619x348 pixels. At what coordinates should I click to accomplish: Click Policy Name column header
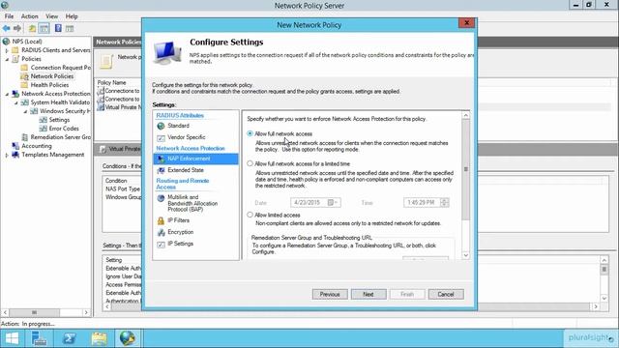(112, 82)
